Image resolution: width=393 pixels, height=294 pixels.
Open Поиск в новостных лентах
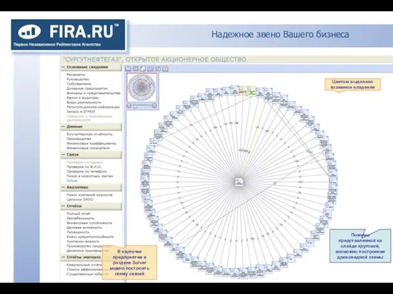click(90, 176)
